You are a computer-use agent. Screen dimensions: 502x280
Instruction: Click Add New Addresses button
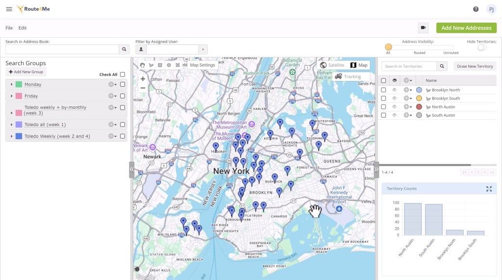pos(466,28)
